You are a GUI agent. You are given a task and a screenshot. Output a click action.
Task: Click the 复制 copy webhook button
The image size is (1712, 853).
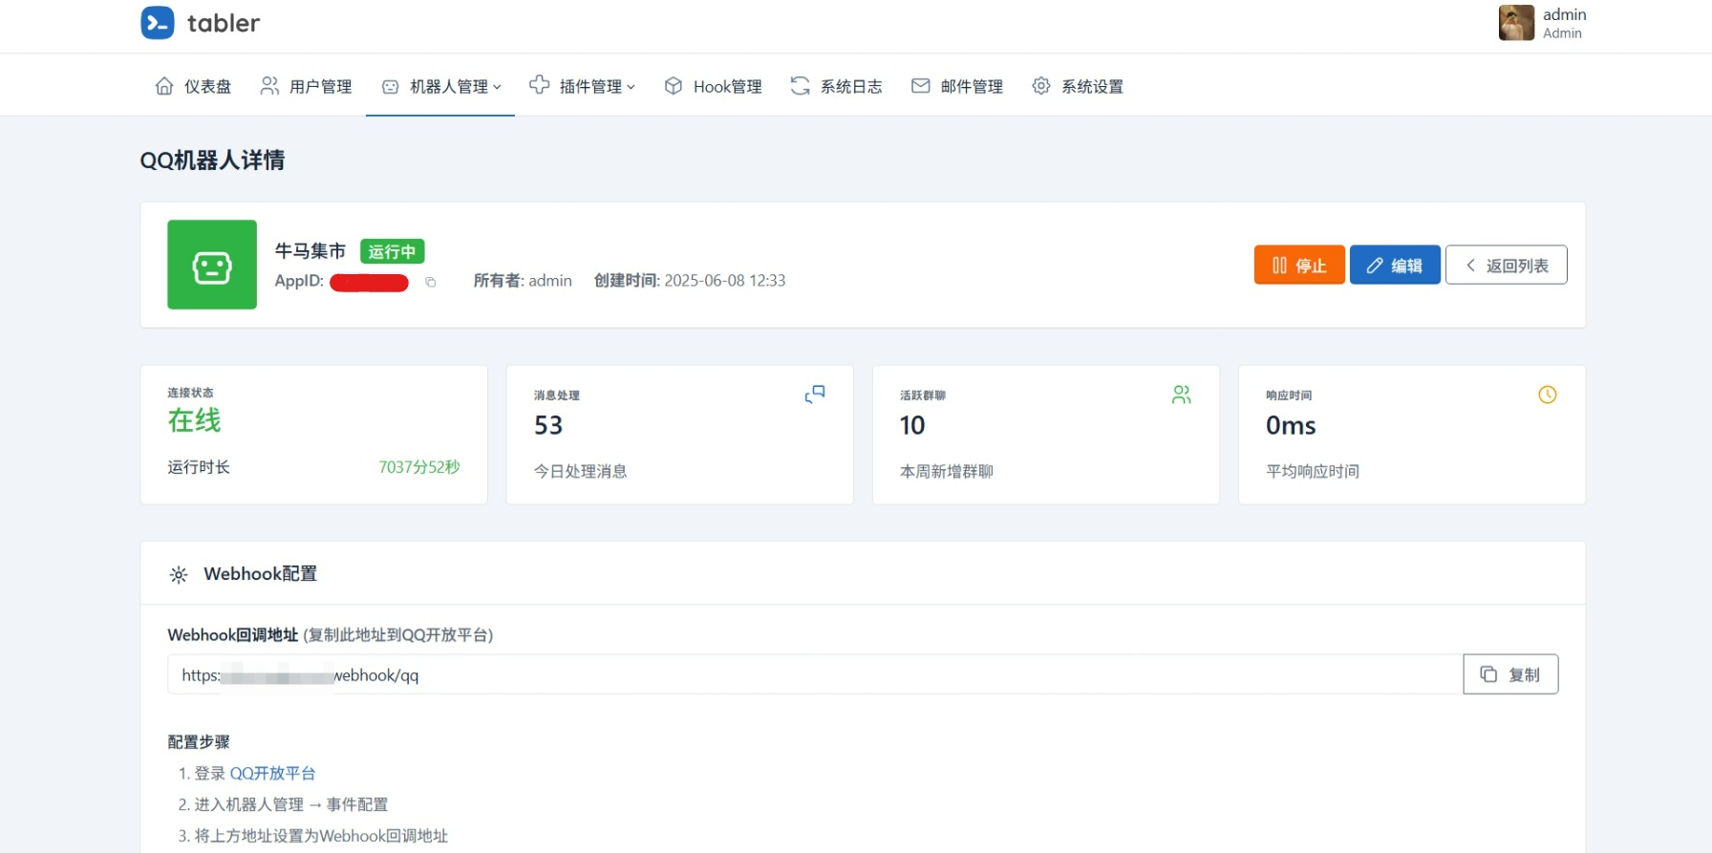coord(1510,674)
